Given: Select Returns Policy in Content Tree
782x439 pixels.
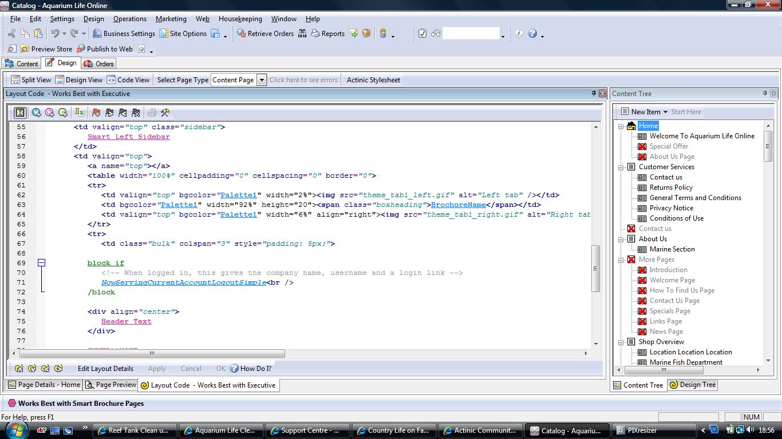Looking at the screenshot, I should click(x=671, y=187).
